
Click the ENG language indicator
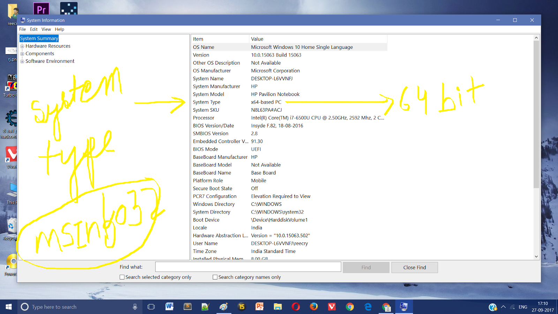pos(523,307)
